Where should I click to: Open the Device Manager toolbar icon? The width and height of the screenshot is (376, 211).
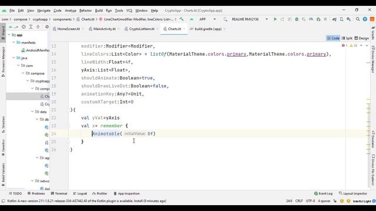[x=341, y=19]
